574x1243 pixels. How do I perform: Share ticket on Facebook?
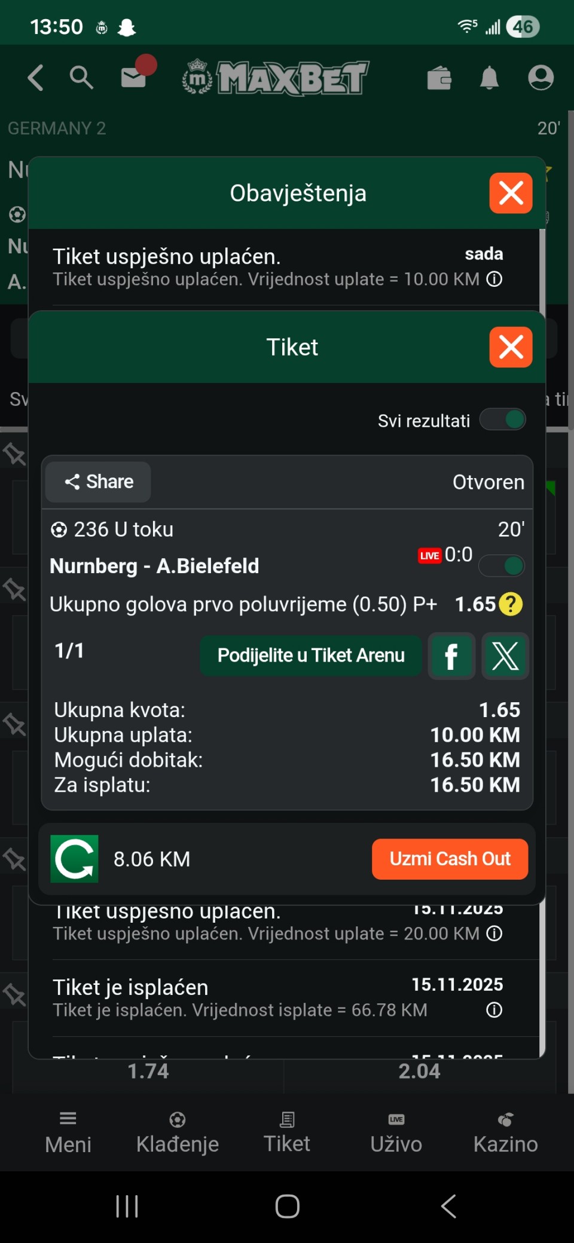pyautogui.click(x=451, y=656)
